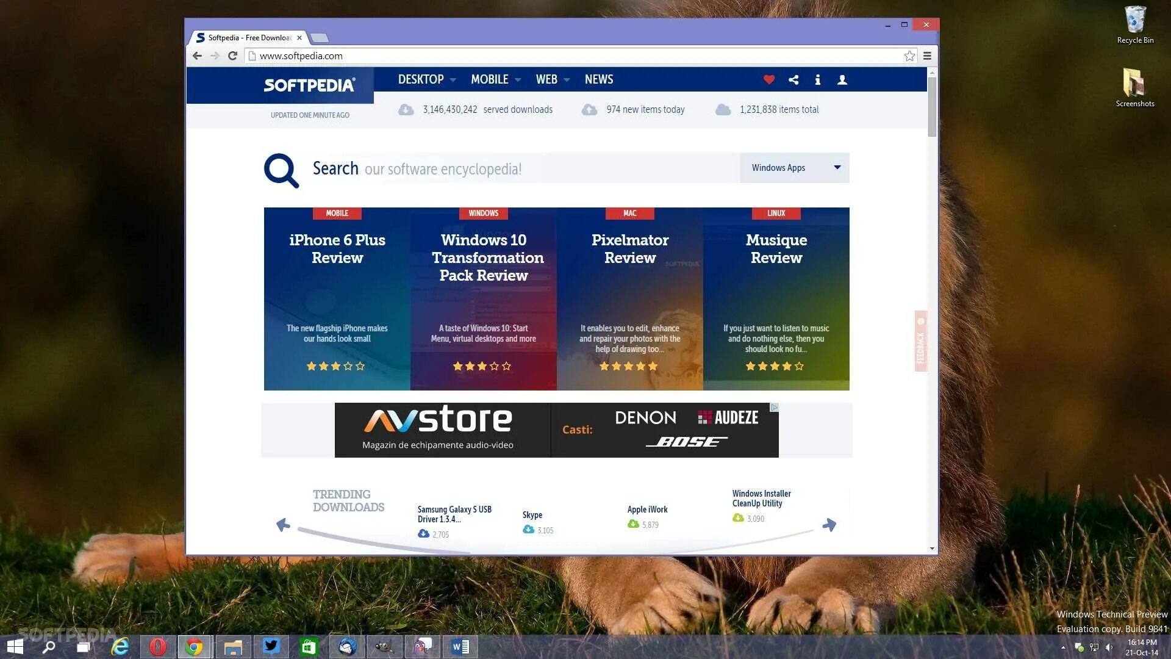This screenshot has width=1171, height=659.
Task: Click the share icon in Softpedia header
Action: pos(793,79)
